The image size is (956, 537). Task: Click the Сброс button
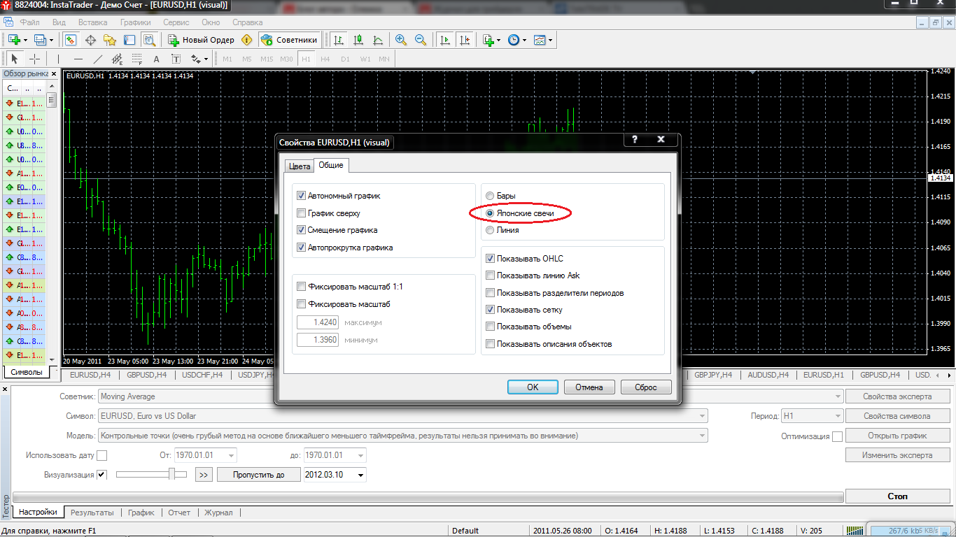click(646, 387)
